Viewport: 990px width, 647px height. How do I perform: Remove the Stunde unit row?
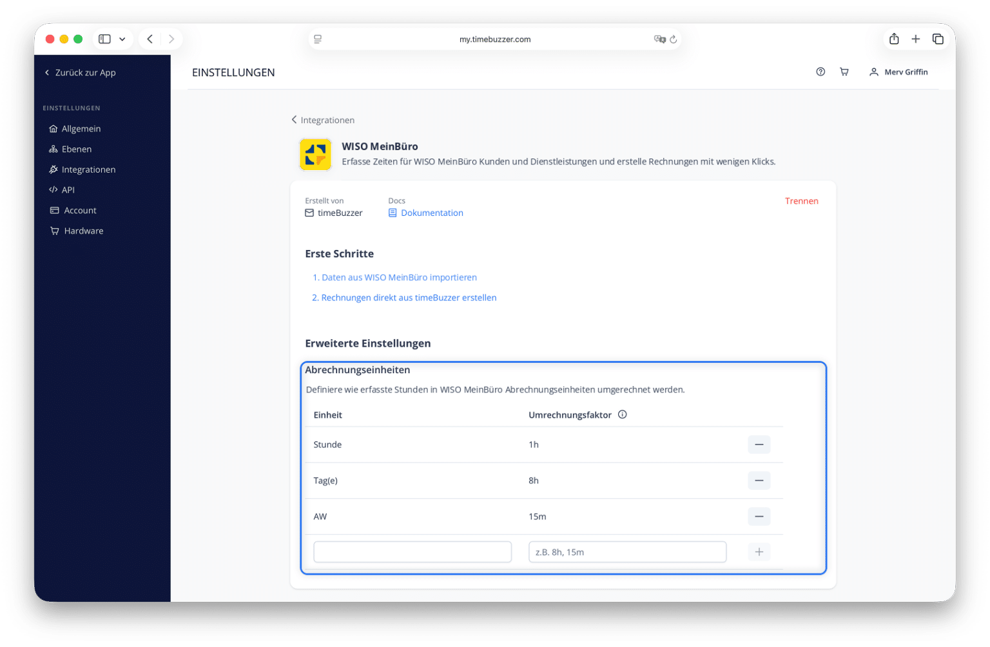[759, 445]
